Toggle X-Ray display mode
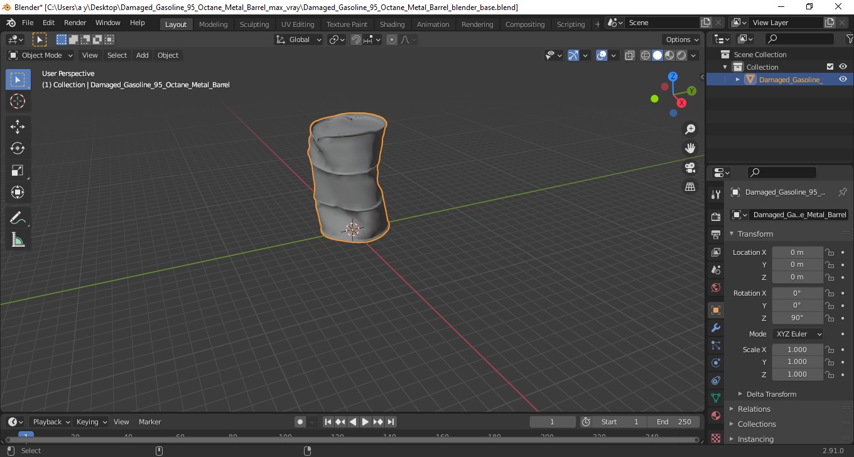The height and width of the screenshot is (457, 854). point(630,55)
